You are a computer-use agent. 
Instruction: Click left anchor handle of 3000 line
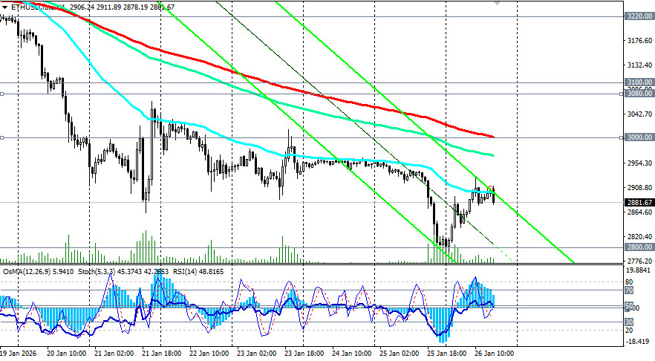click(2, 137)
